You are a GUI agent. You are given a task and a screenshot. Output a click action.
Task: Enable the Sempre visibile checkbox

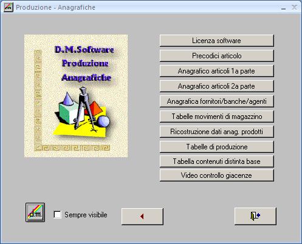[x=58, y=215]
